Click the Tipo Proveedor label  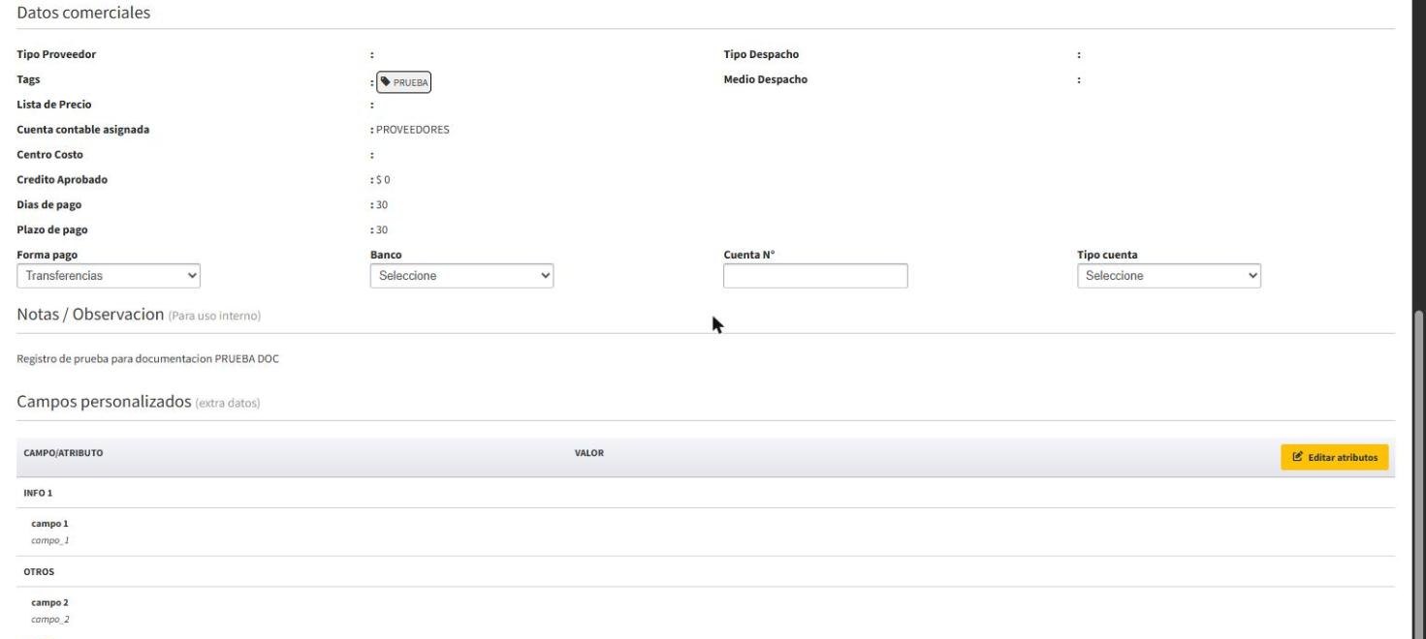(57, 54)
